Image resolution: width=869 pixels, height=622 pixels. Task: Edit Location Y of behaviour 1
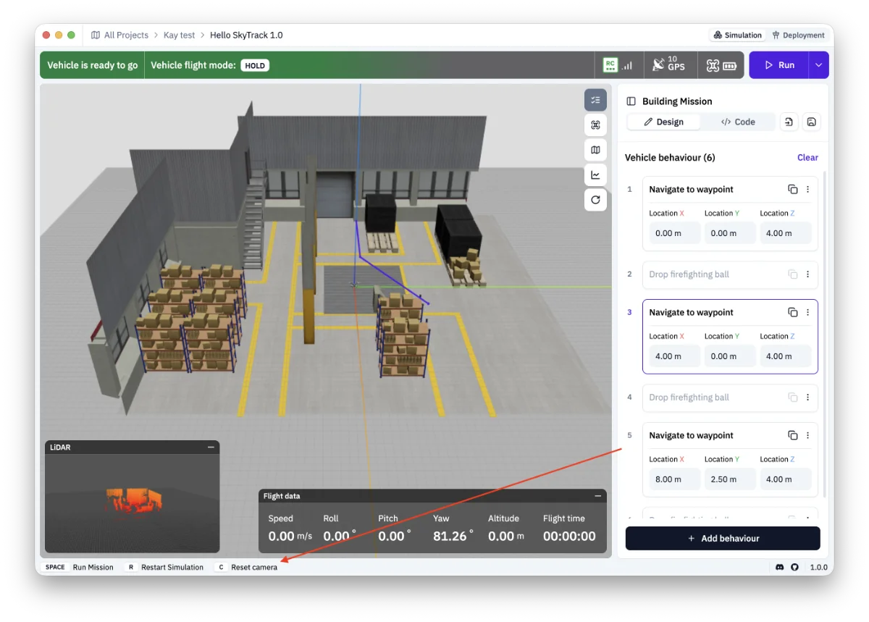click(730, 233)
